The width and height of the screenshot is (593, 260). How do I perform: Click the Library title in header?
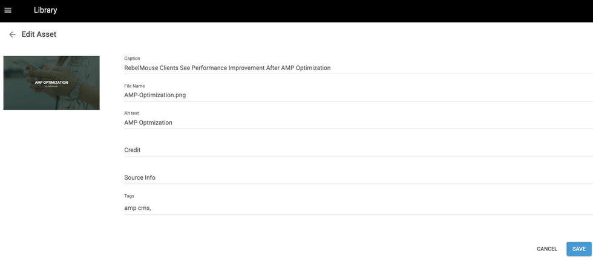point(45,10)
